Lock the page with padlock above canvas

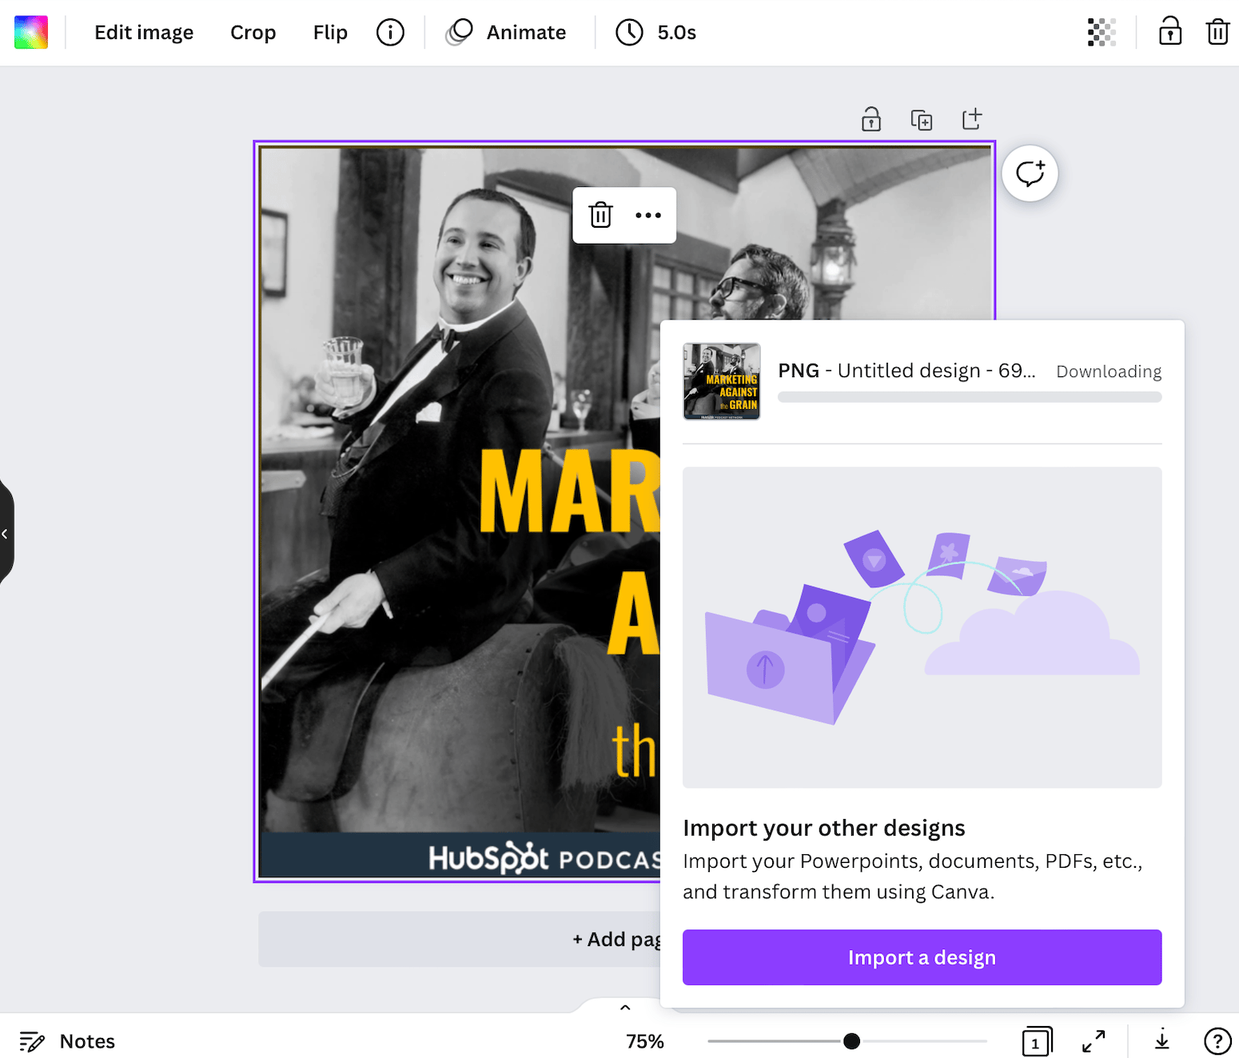871,119
